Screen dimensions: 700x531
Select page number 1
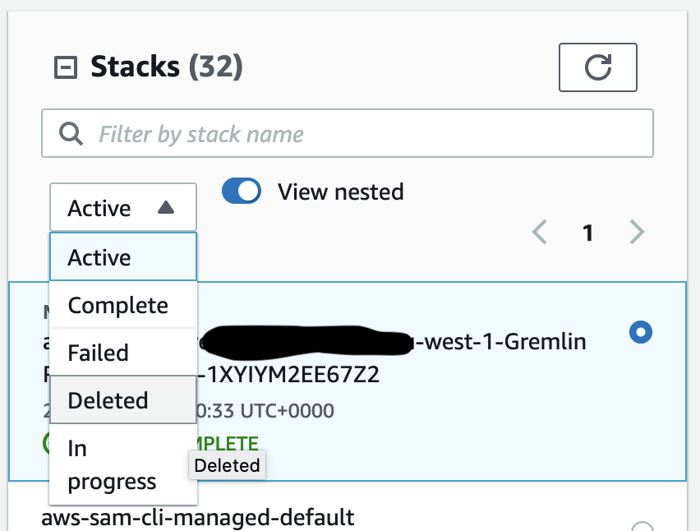(x=588, y=233)
